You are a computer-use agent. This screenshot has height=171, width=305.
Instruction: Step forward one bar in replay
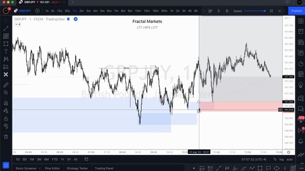[227, 11]
